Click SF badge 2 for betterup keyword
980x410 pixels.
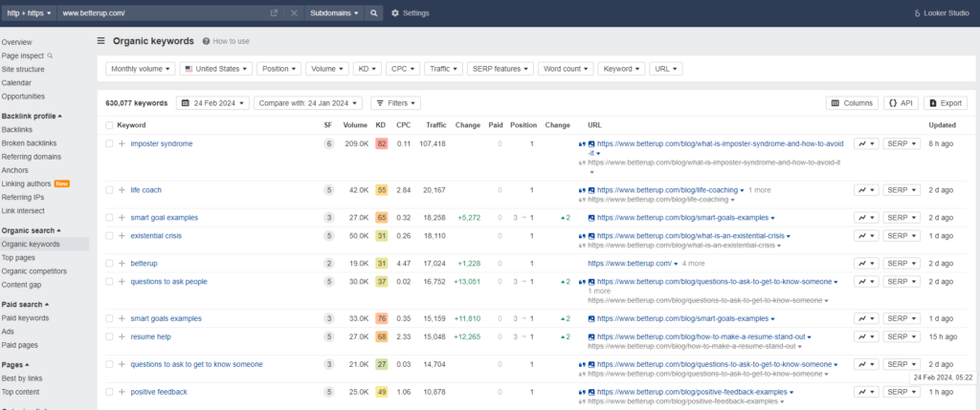pos(328,264)
